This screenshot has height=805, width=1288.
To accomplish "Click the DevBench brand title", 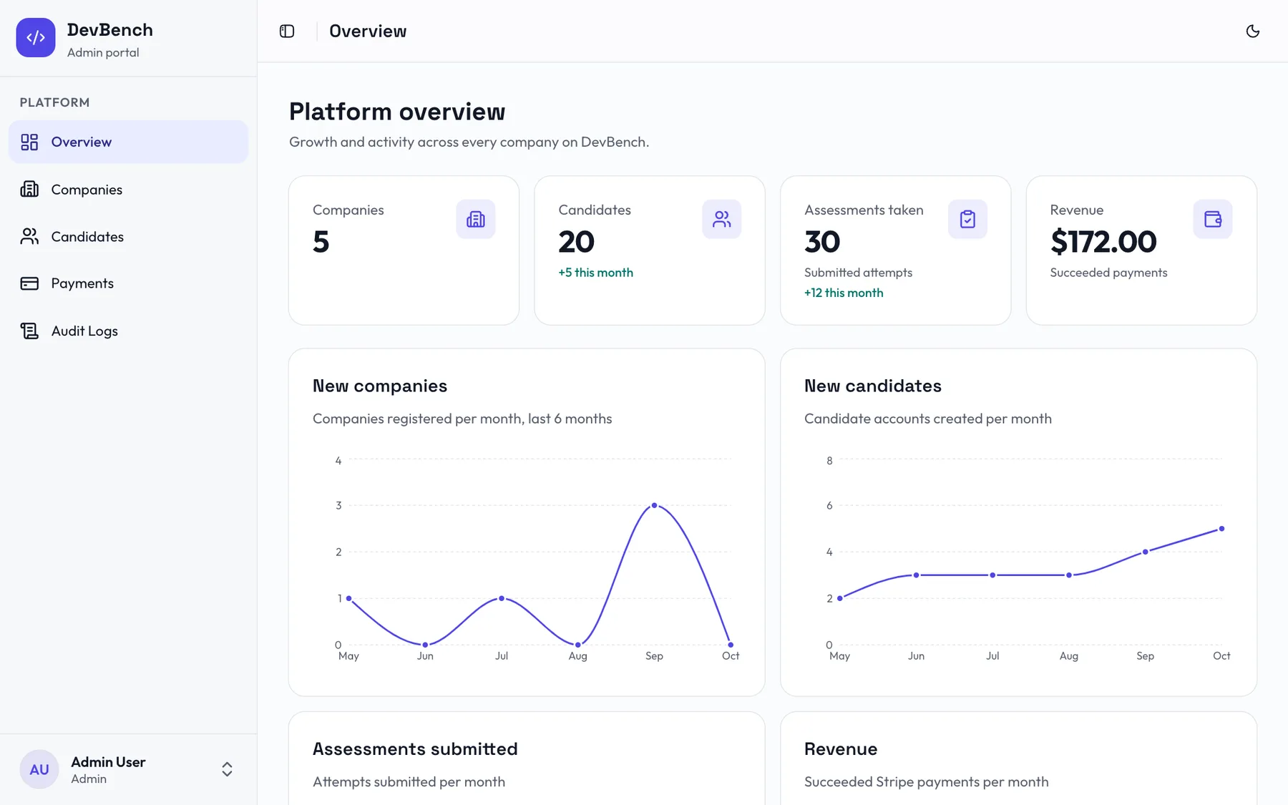I will 110,30.
